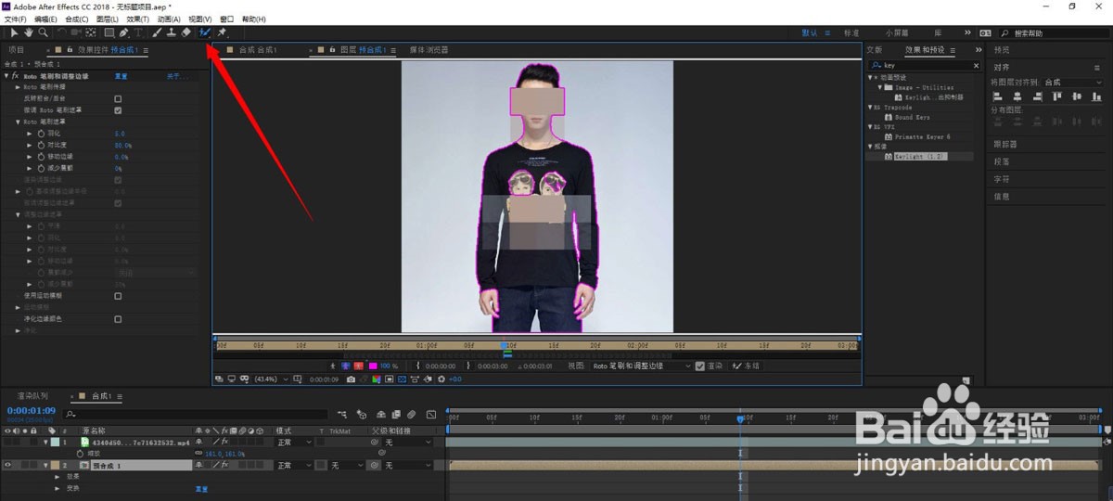Viewport: 1113px width, 501px height.
Task: Hide layer 2 预合成 1 eye toggle
Action: point(8,465)
